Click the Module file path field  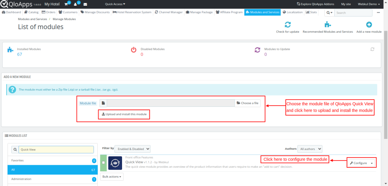pos(171,103)
